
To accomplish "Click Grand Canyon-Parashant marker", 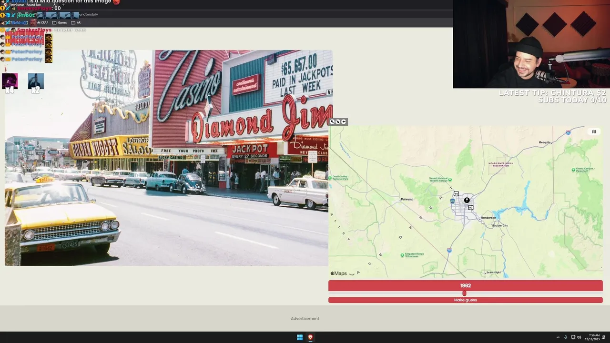I will tap(573, 170).
